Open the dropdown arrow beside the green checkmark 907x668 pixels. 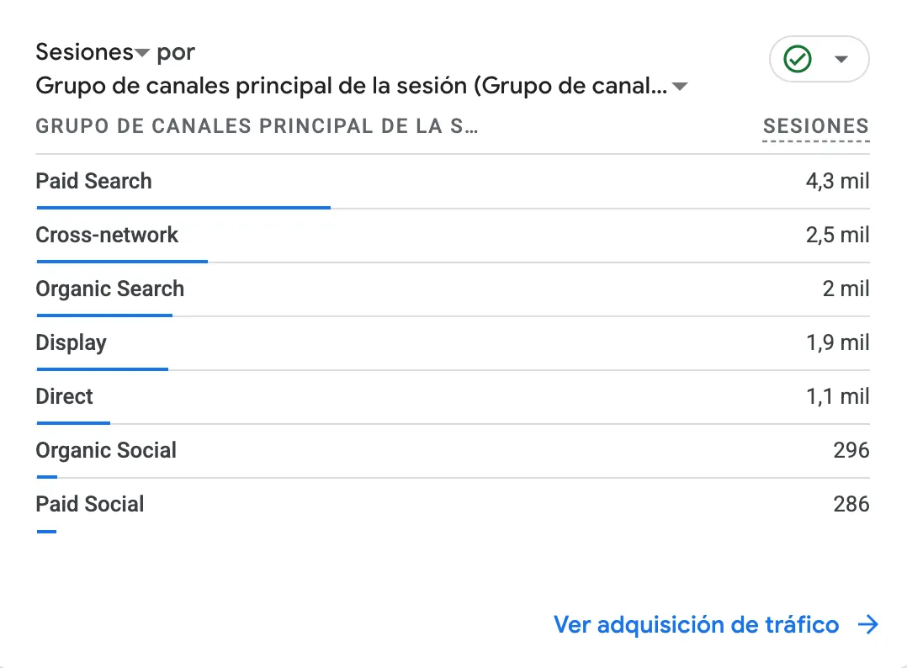coord(841,59)
